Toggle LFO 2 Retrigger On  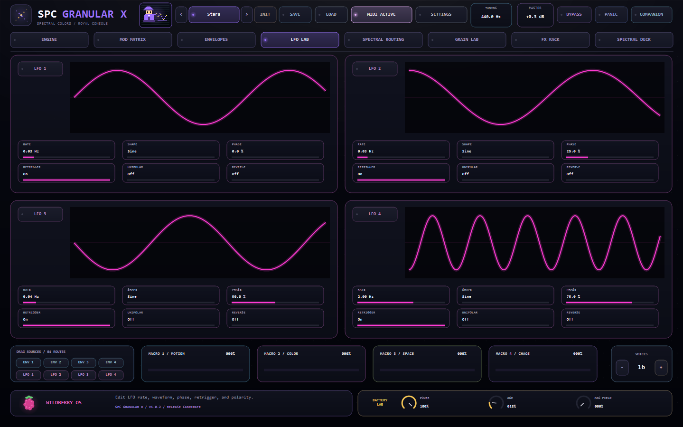(x=401, y=173)
